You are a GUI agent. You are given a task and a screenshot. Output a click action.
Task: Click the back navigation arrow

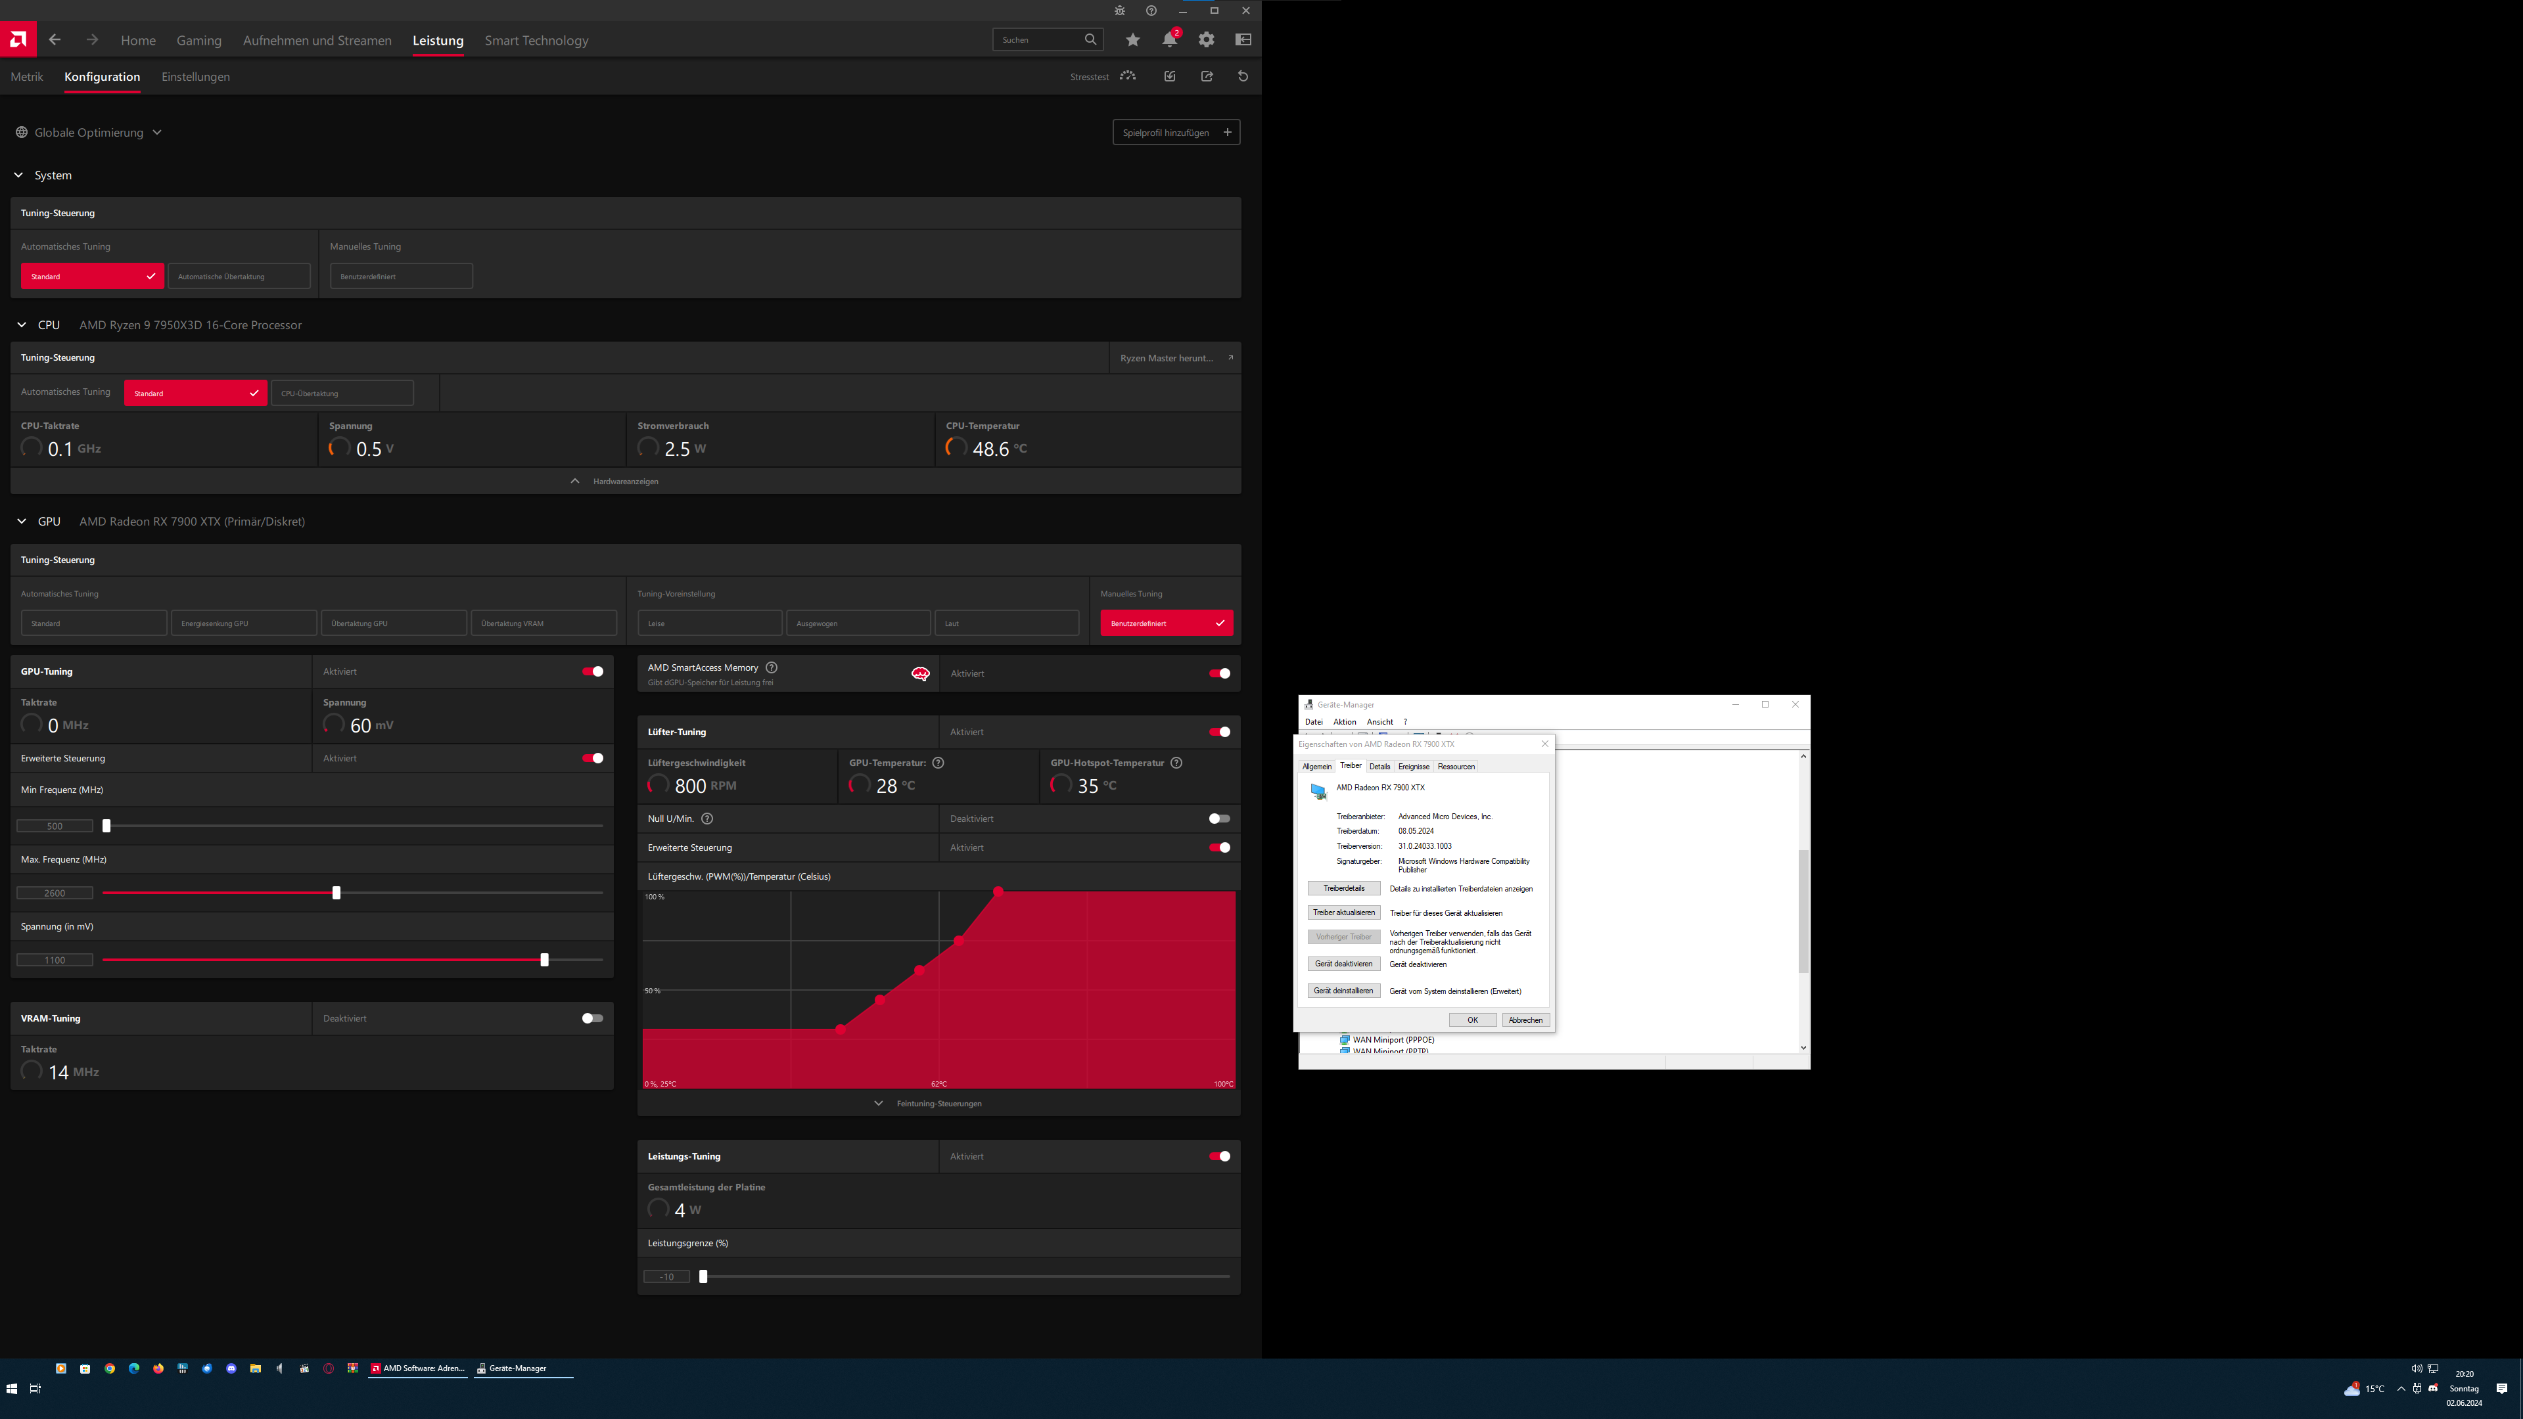click(x=55, y=40)
